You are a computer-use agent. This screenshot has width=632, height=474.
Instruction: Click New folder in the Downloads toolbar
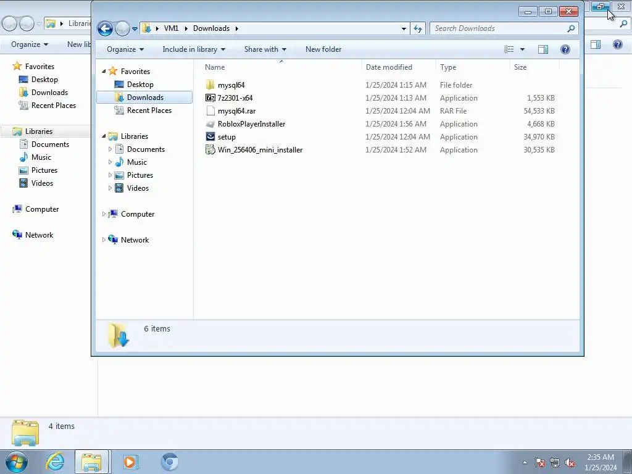(x=323, y=49)
